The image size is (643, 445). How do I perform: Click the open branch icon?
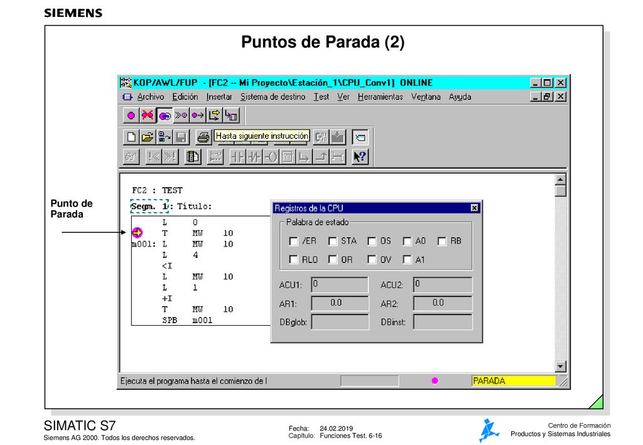(x=304, y=156)
